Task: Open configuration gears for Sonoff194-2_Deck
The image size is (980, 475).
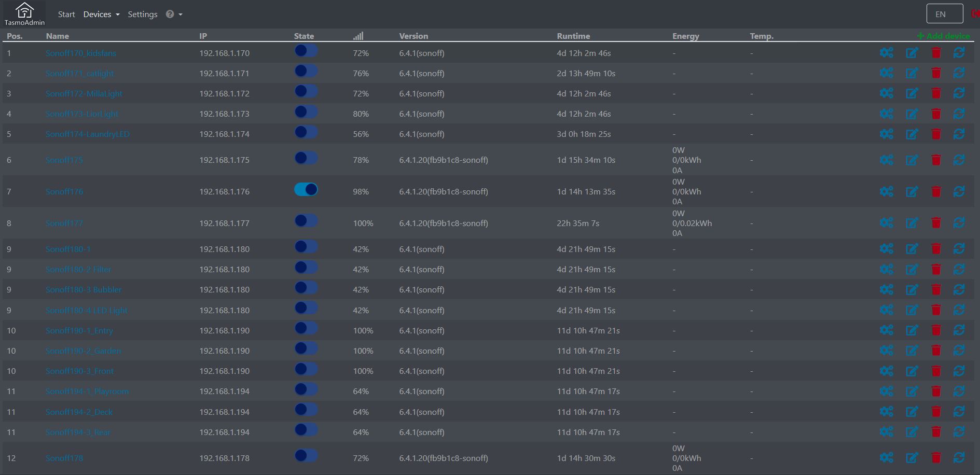Action: pos(886,412)
